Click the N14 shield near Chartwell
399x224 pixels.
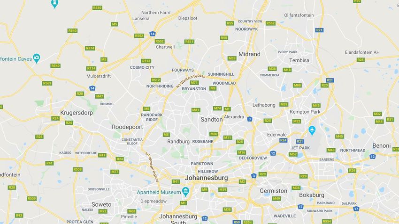tap(153, 34)
